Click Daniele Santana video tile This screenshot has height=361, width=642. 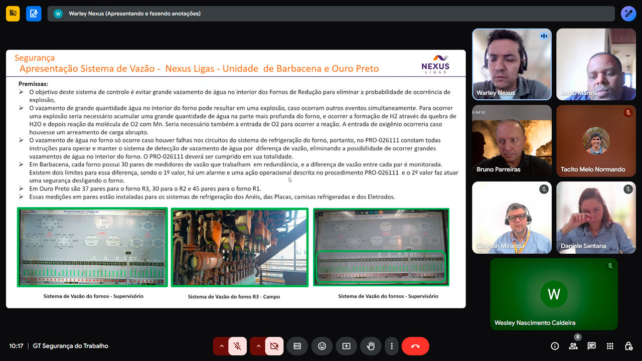tap(596, 217)
